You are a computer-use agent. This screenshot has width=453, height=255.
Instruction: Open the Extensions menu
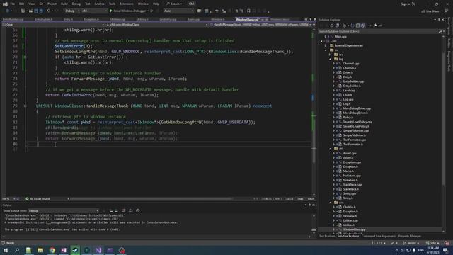click(127, 4)
